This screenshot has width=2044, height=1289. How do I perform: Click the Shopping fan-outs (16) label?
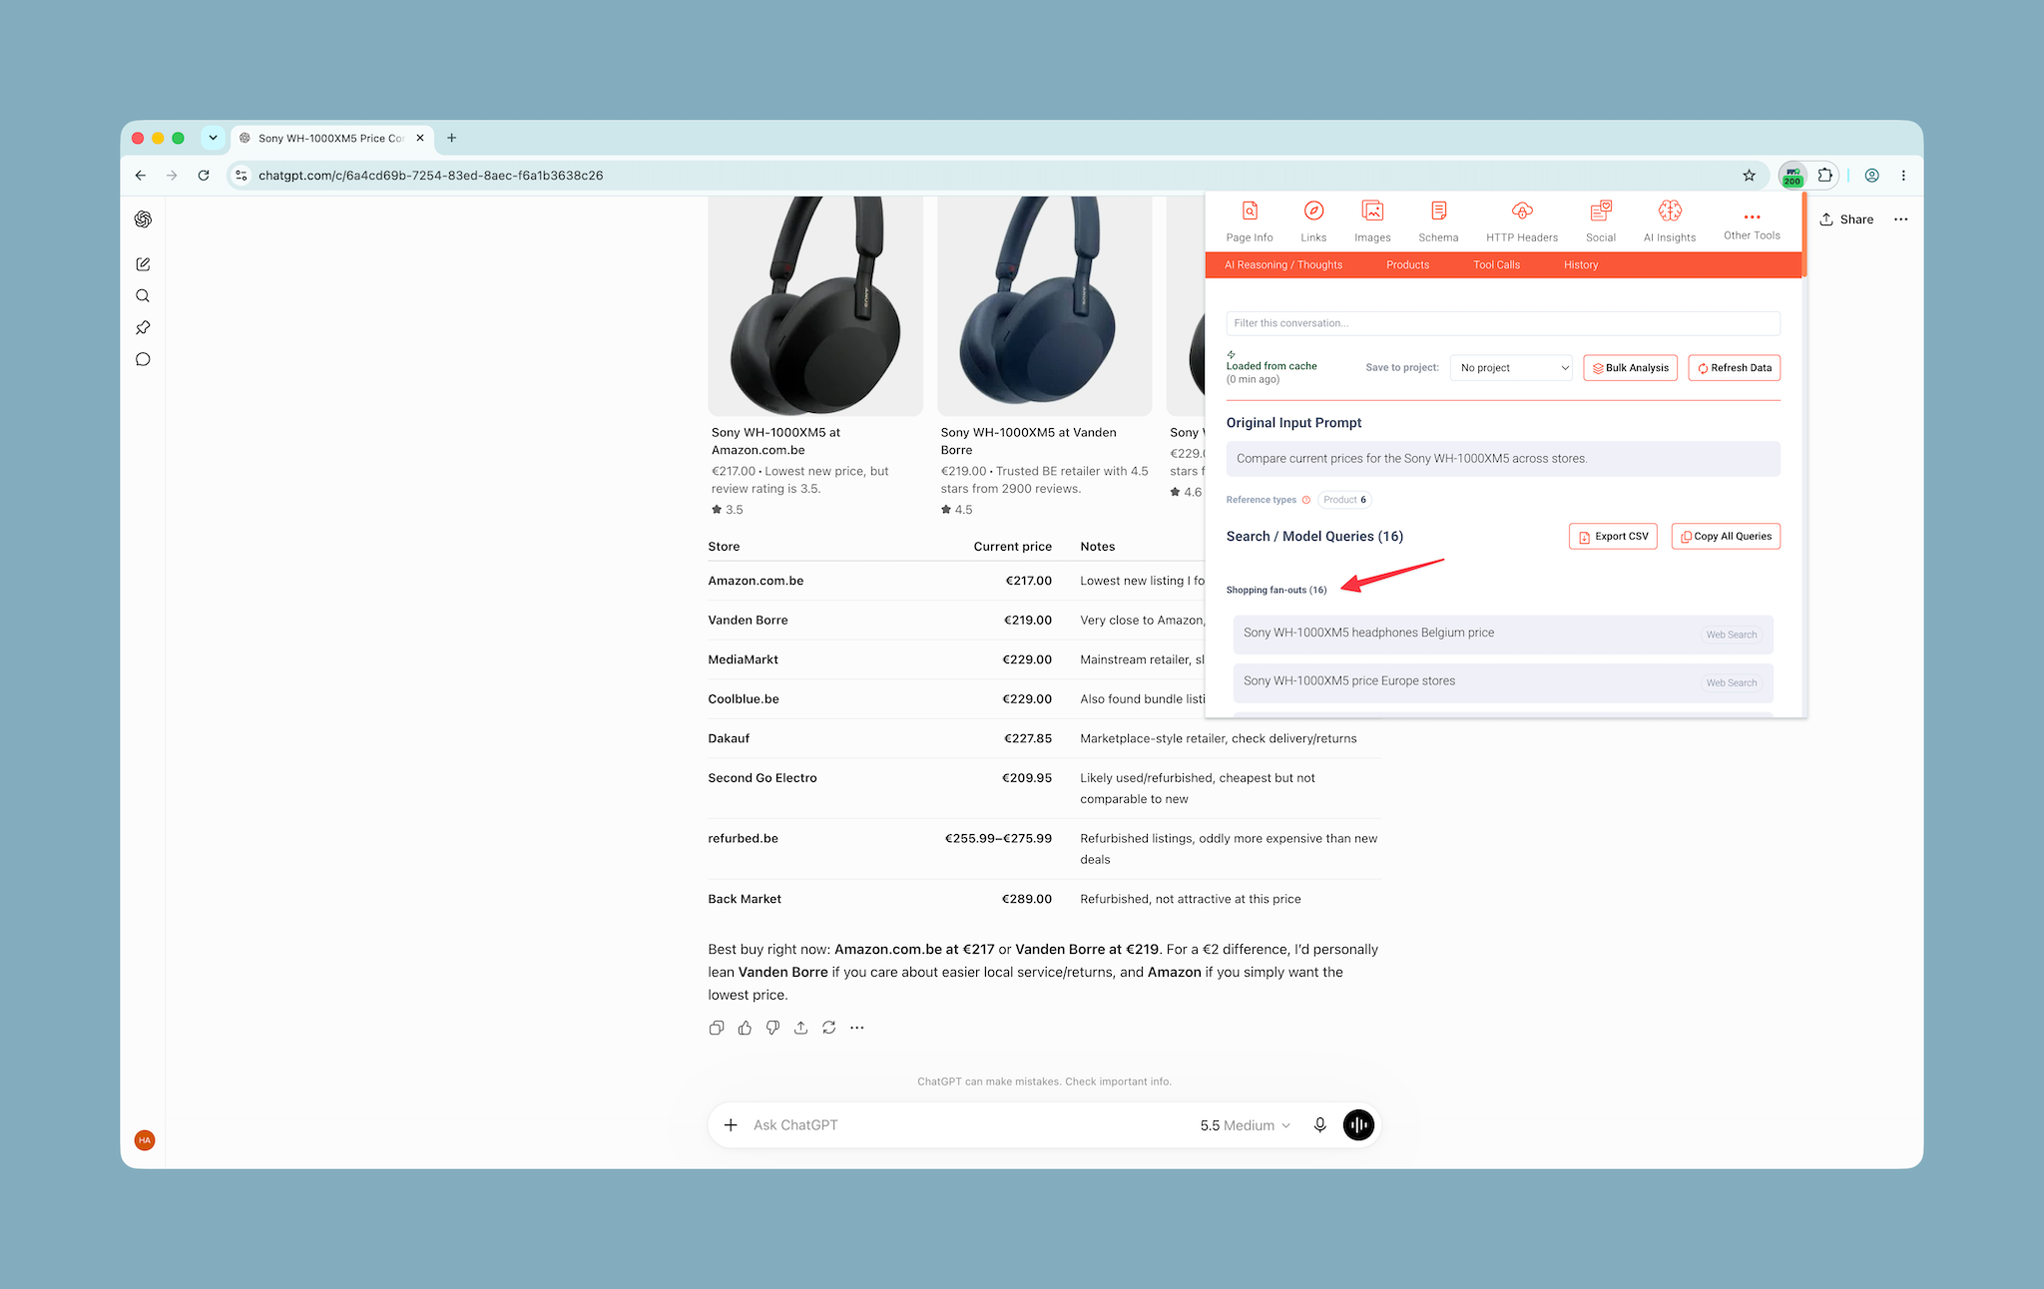pyautogui.click(x=1277, y=591)
